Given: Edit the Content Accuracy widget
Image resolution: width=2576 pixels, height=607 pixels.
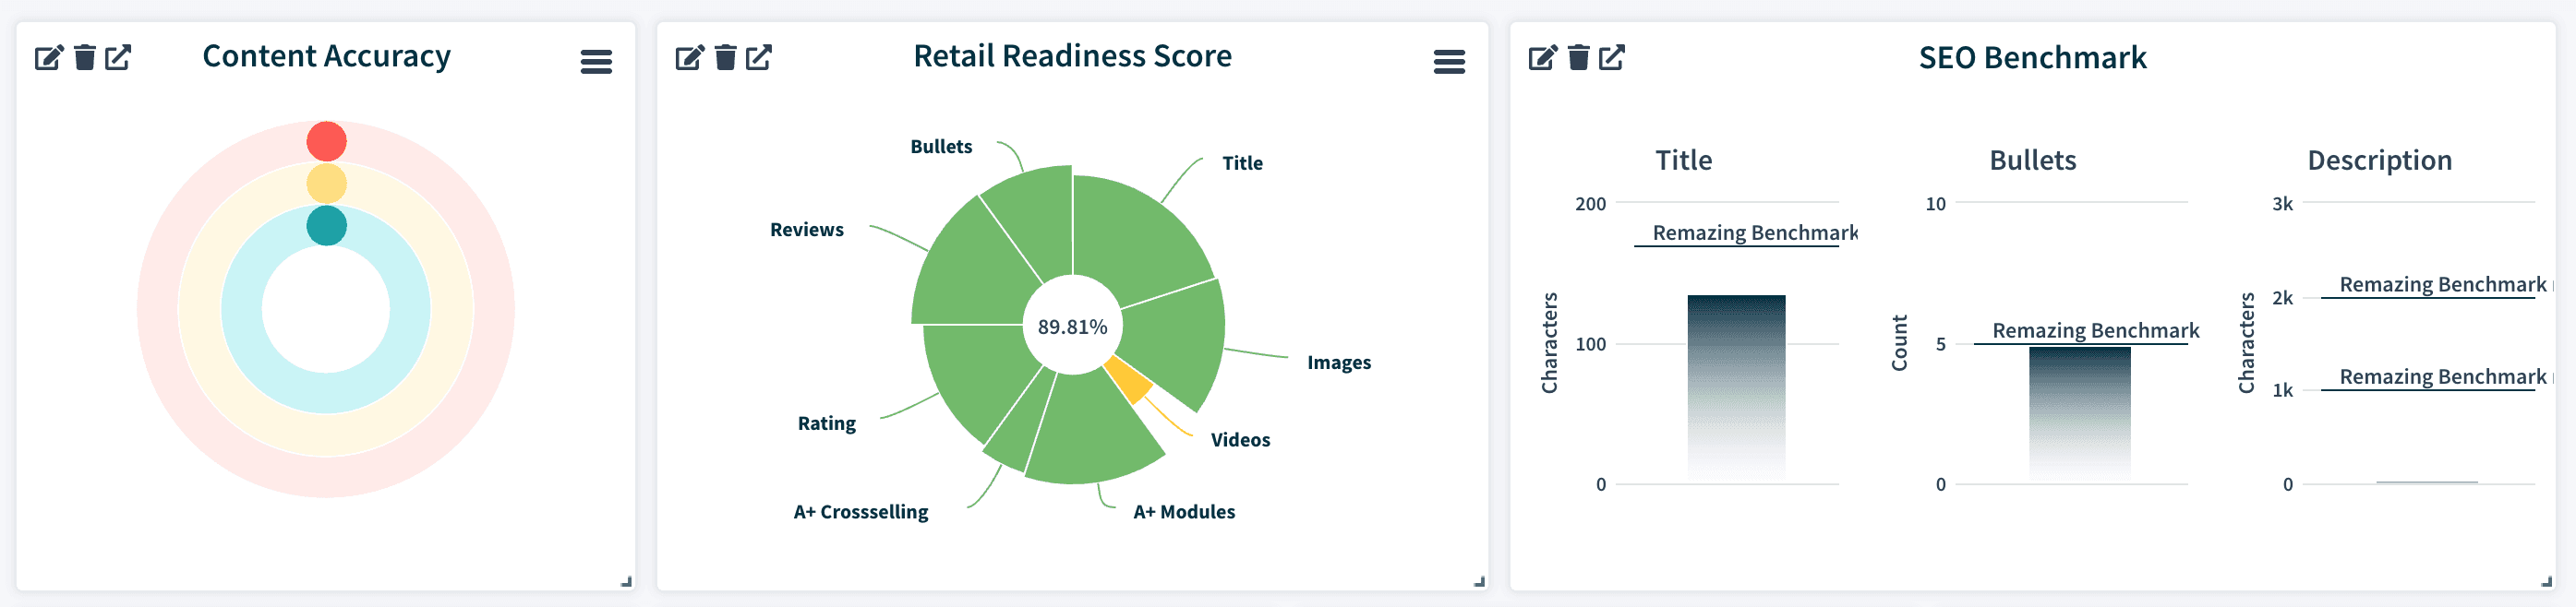Looking at the screenshot, I should [x=48, y=58].
